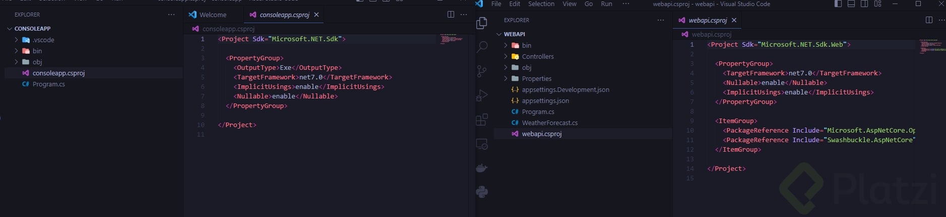Open the Go menu in webapi window
The image size is (946, 217).
tap(589, 4)
